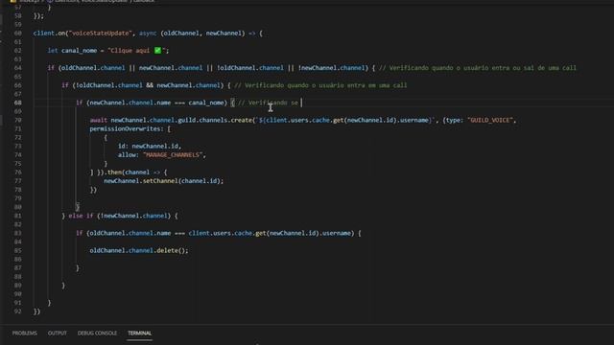This screenshot has width=614, height=345.
Task: Click line number 89 in the gutter
Action: point(17,286)
